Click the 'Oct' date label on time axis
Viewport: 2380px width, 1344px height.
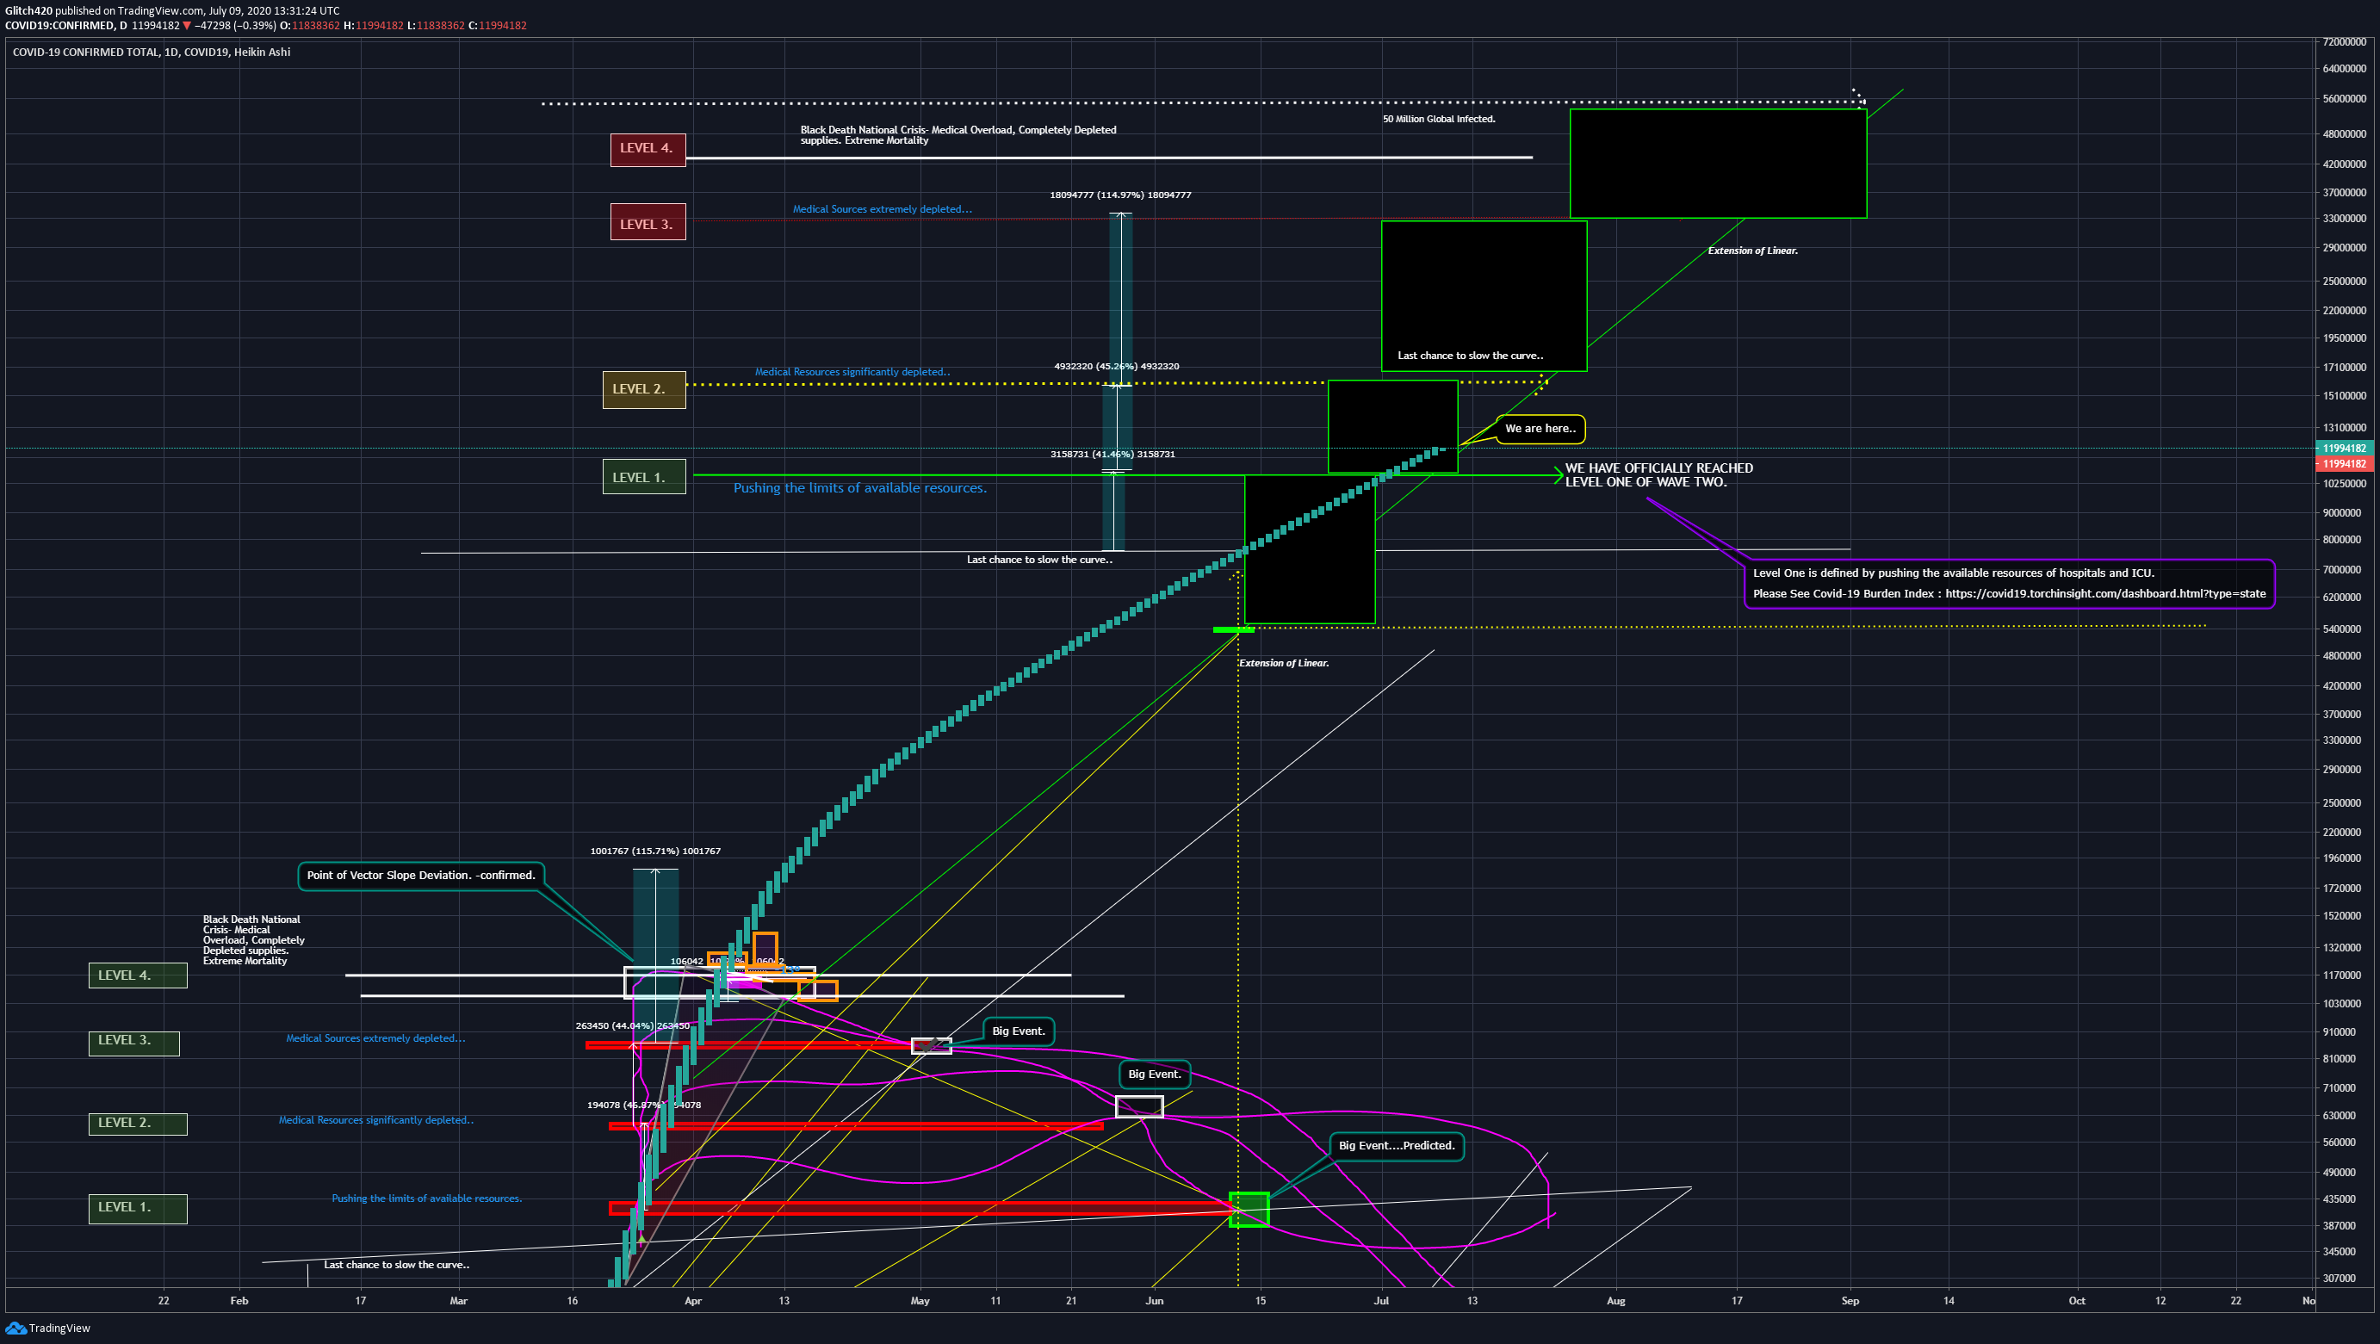pyautogui.click(x=2077, y=1302)
